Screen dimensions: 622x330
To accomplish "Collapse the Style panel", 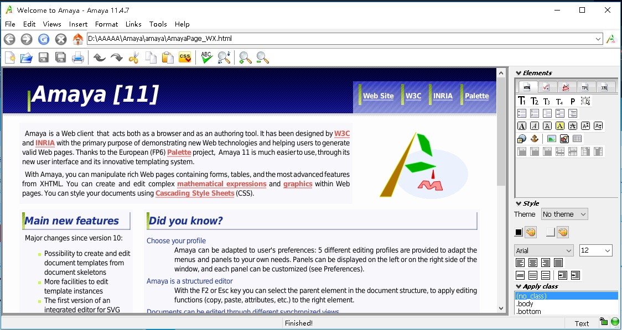I will coord(518,203).
